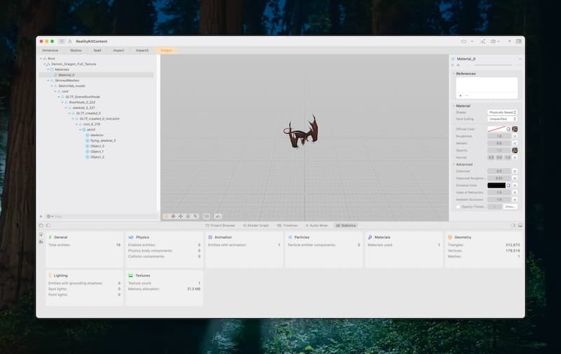Click the inspector panel toggle at top right

pos(518,41)
